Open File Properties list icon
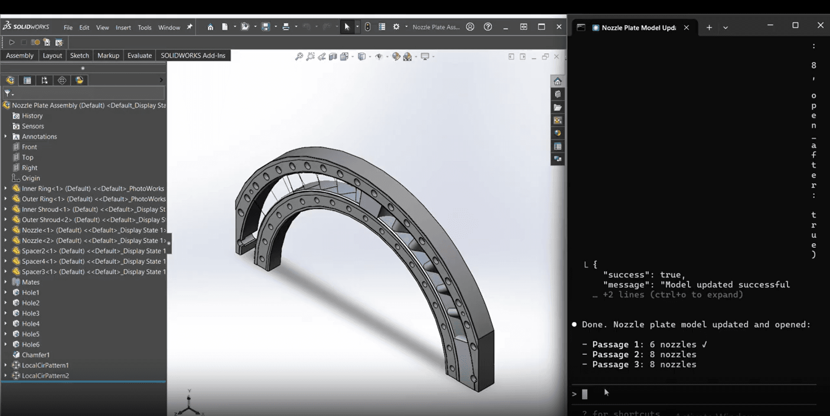830x416 pixels. pos(382,27)
